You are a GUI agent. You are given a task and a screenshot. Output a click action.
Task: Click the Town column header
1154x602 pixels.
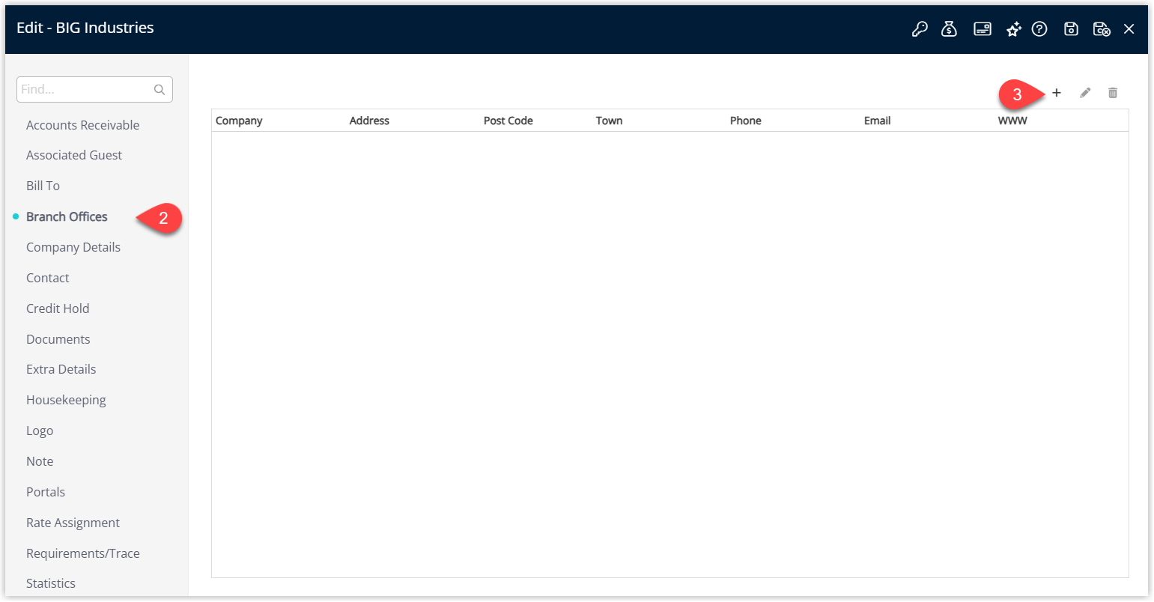610,121
